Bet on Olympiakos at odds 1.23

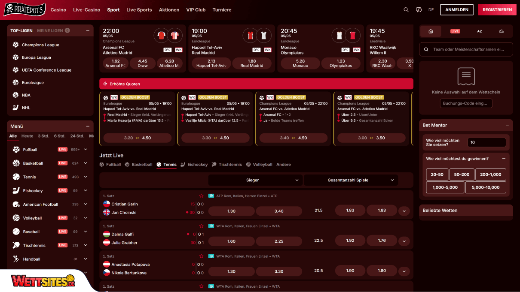[x=341, y=63]
